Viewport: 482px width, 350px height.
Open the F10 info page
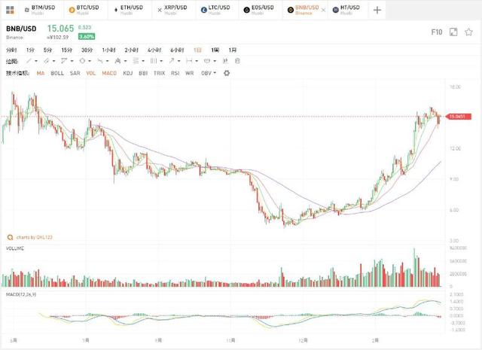click(x=437, y=32)
